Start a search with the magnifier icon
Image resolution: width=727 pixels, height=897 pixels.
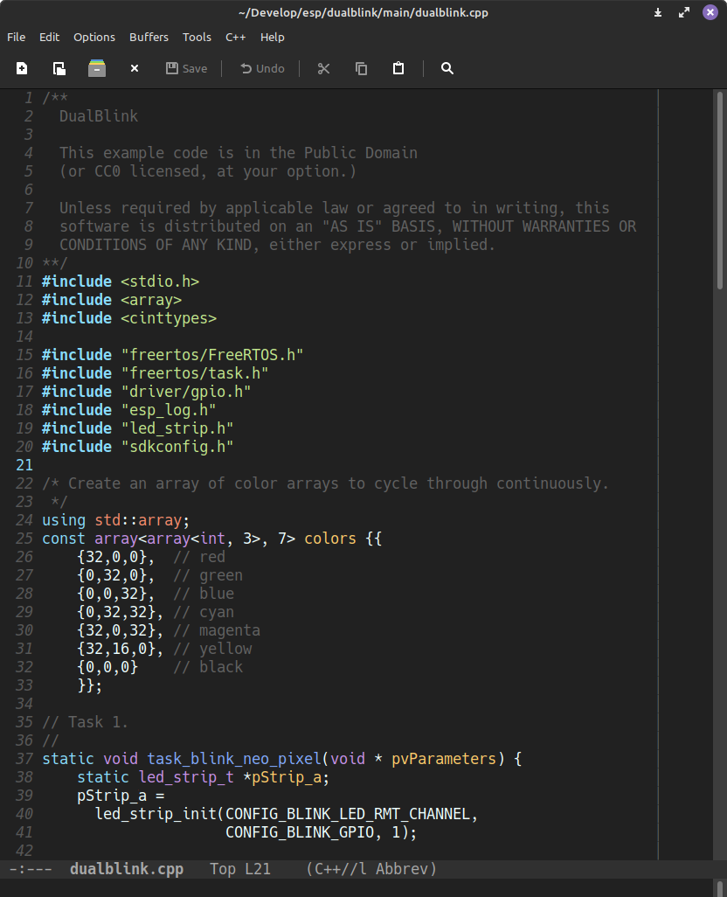click(x=447, y=69)
